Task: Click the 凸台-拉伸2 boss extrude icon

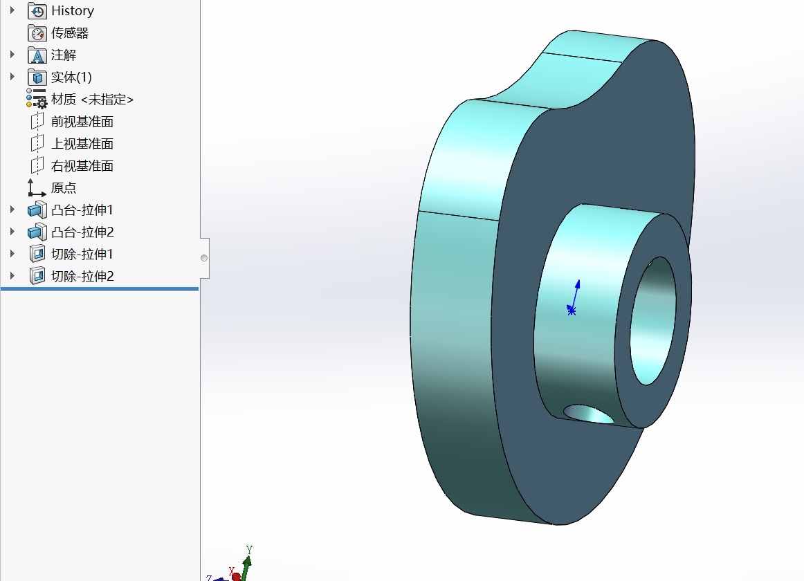Action: [x=37, y=232]
